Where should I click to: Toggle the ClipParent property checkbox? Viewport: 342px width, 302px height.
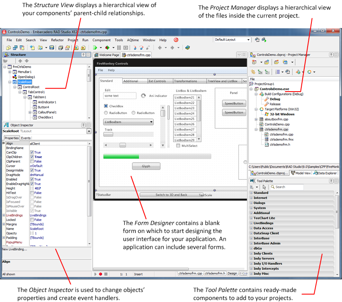click(32, 161)
